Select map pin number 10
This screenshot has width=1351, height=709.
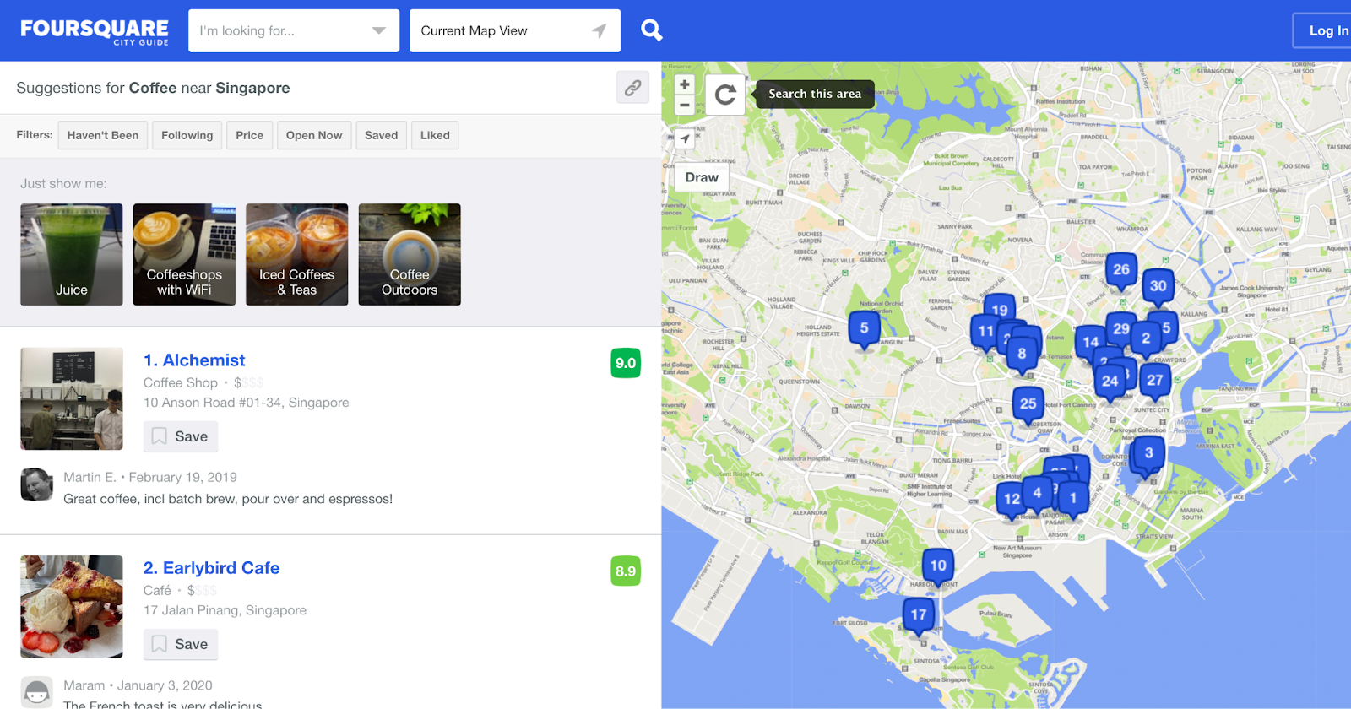coord(938,566)
